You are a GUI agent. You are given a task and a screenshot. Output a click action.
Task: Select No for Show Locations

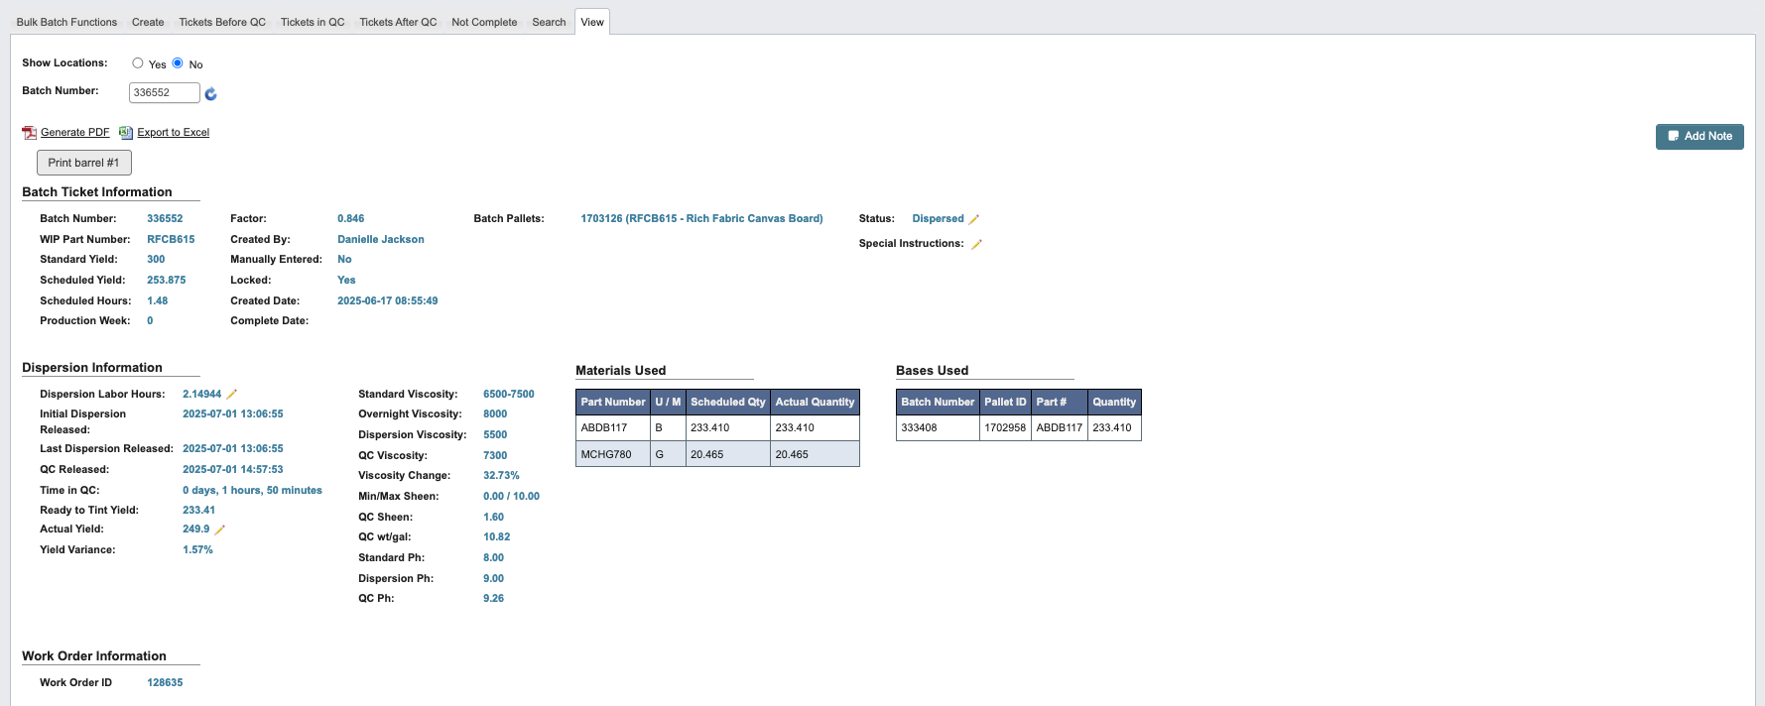[x=178, y=62]
